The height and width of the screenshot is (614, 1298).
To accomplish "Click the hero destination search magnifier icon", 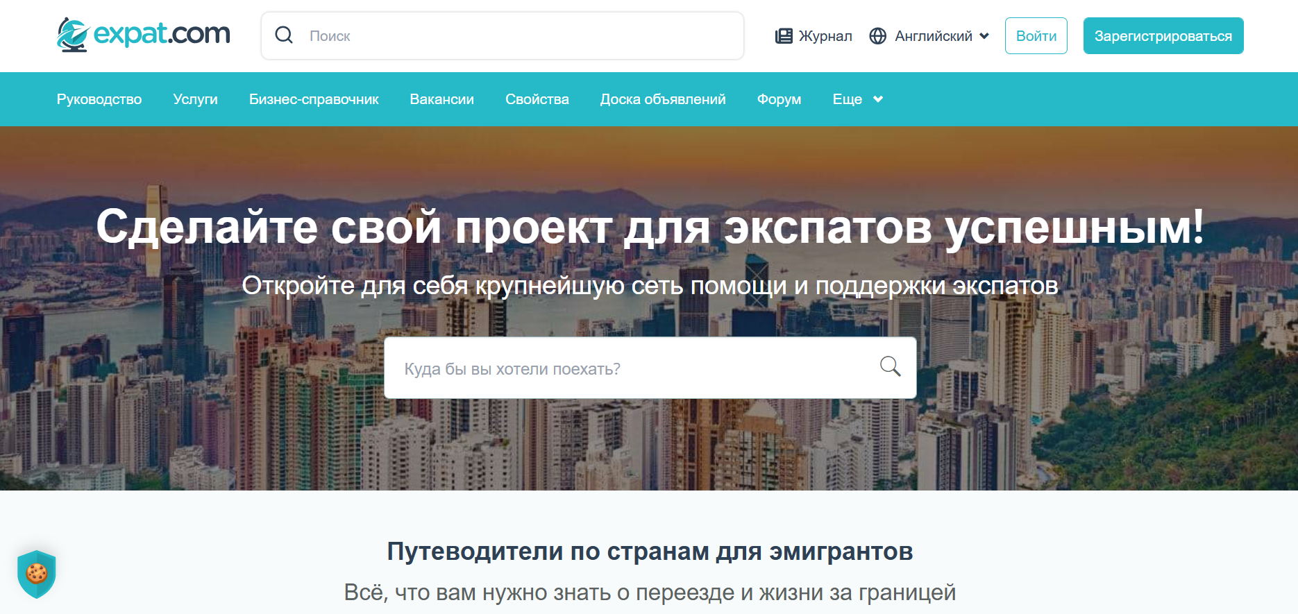I will click(x=890, y=366).
